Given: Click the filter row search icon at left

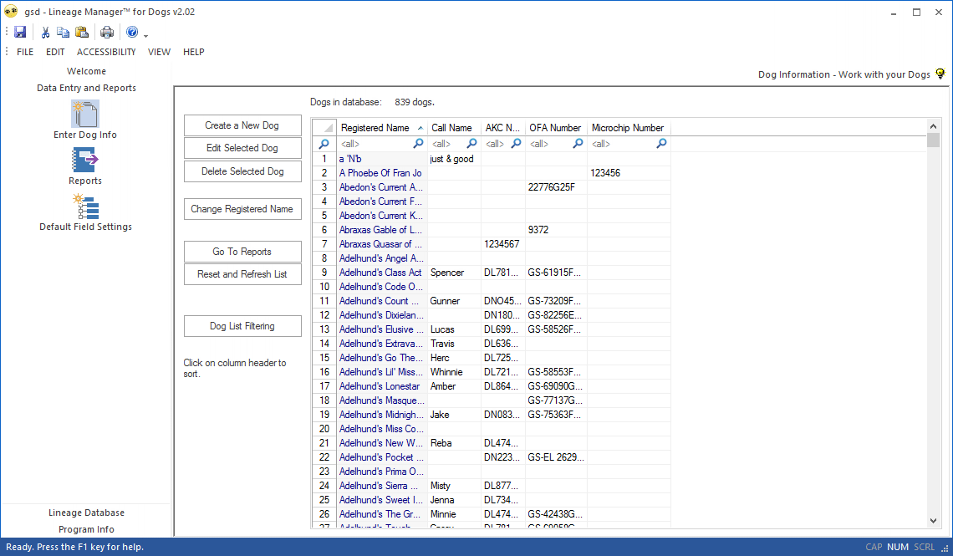Looking at the screenshot, I should coord(324,144).
